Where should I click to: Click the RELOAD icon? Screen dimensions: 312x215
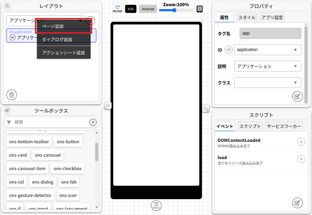117,9
